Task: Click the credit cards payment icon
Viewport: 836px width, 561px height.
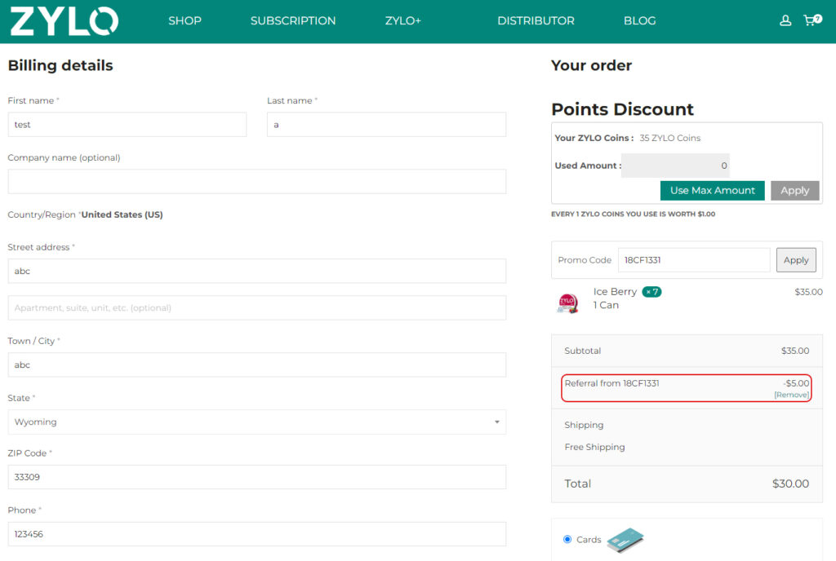Action: click(x=625, y=540)
